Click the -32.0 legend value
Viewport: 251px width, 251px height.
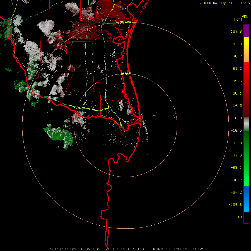click(x=236, y=143)
